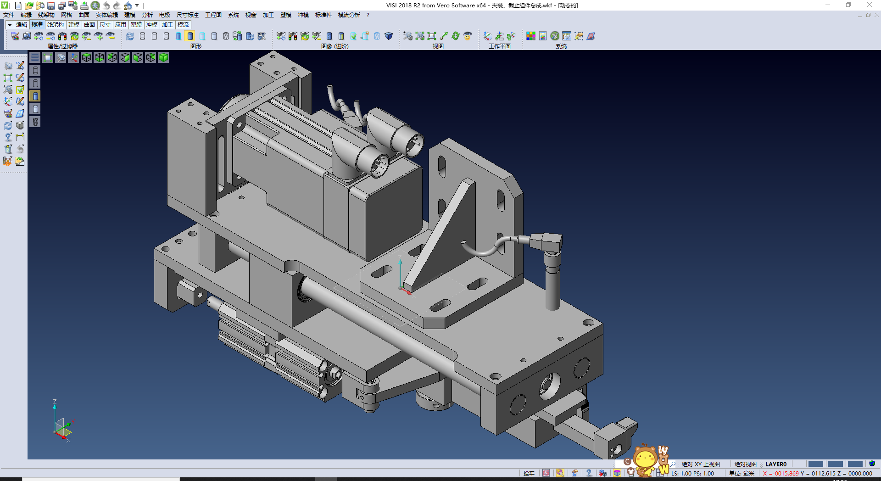Open the 模流分析 menu
The image size is (881, 481).
point(349,15)
